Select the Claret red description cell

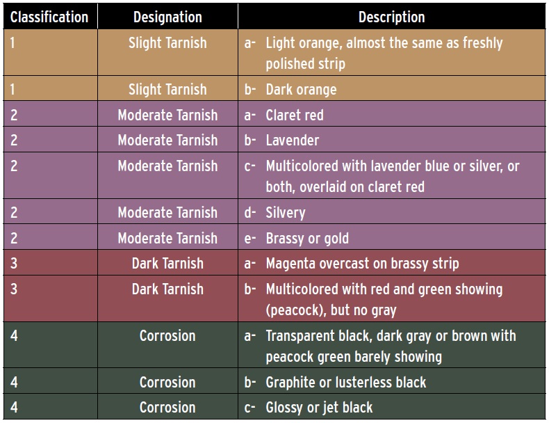point(391,114)
